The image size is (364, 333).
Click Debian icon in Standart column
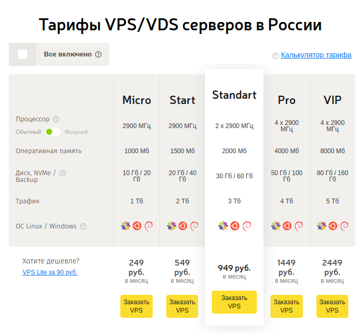[246, 226]
